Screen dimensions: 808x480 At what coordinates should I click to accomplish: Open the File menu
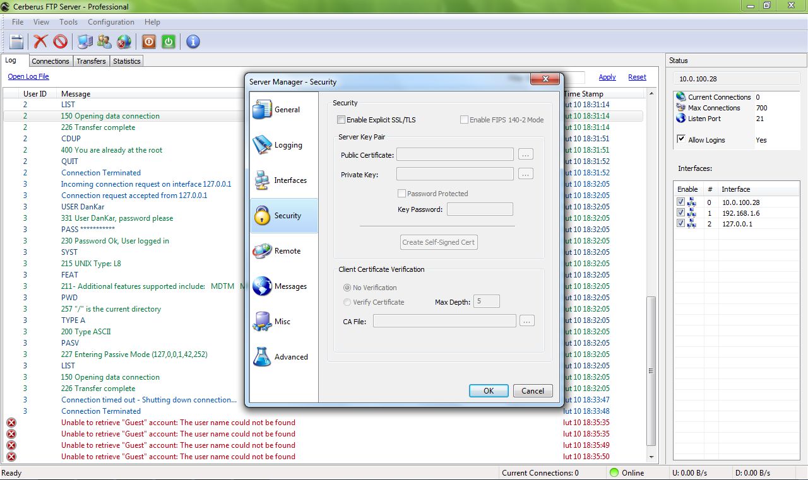click(18, 22)
